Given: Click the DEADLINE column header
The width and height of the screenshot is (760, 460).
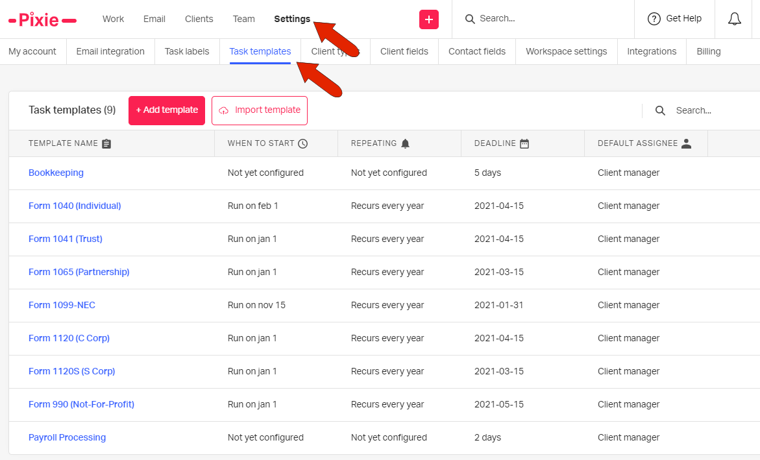Looking at the screenshot, I should (x=495, y=143).
